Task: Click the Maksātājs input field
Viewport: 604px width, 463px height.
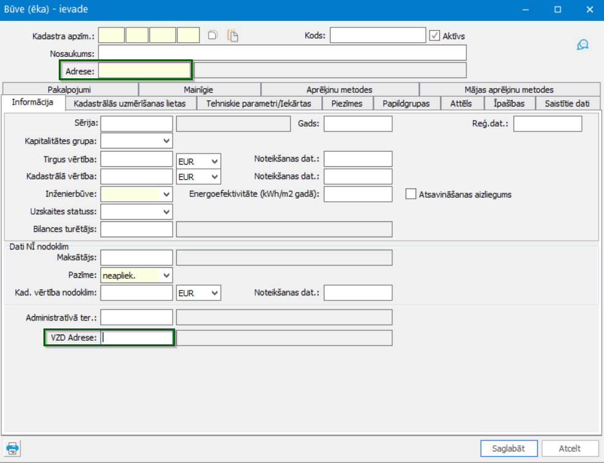Action: point(136,257)
